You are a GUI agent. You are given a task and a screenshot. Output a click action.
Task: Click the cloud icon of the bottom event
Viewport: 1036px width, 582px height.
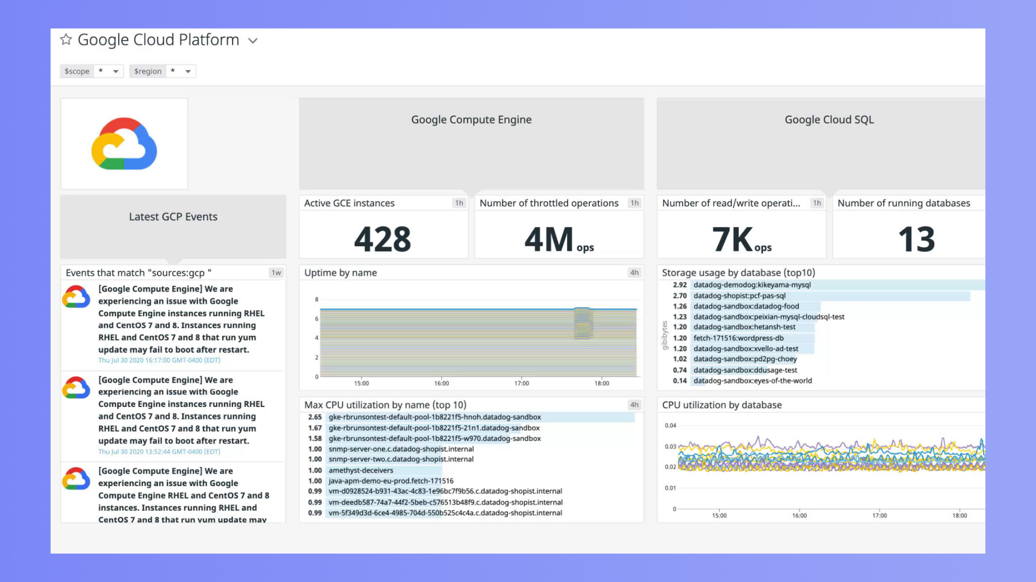pyautogui.click(x=76, y=479)
